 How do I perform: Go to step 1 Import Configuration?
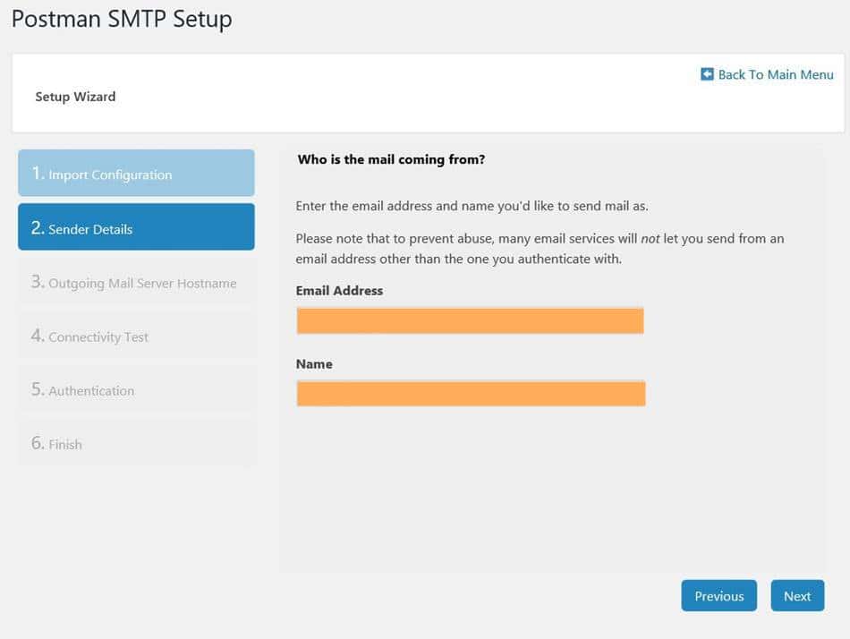(x=136, y=174)
